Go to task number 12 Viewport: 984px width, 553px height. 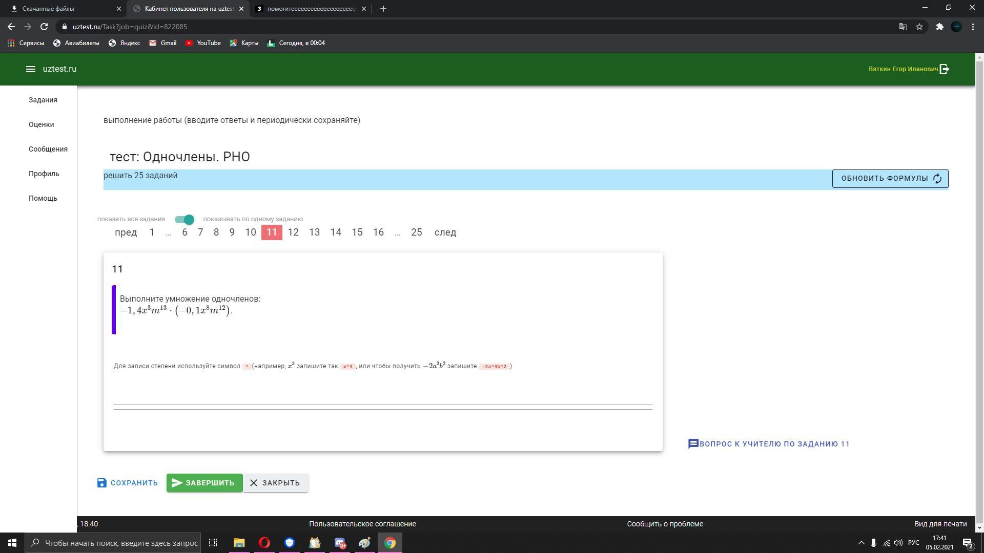[x=293, y=232]
